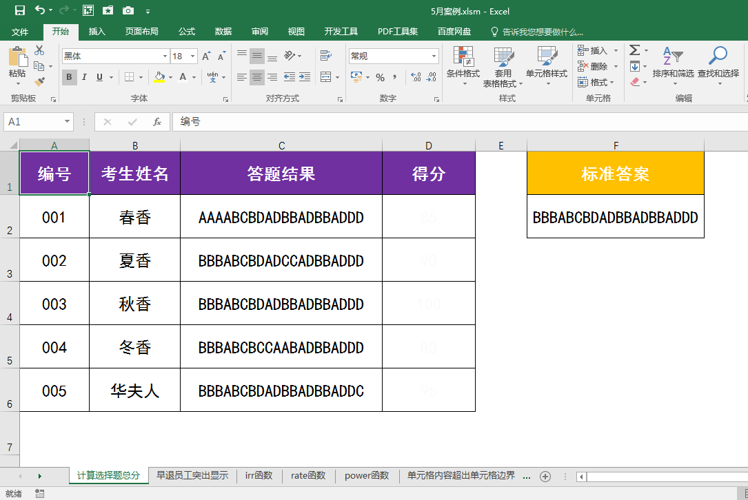Click the Merge and Center icon
748x500 pixels.
(x=326, y=76)
